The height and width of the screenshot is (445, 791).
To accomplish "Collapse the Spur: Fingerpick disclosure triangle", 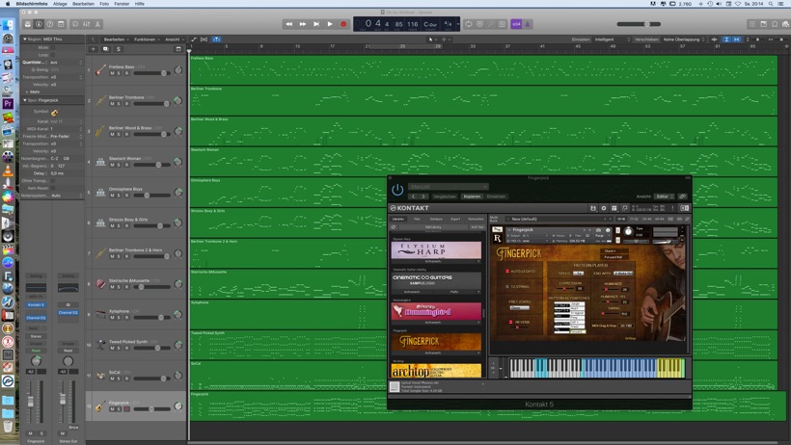I will click(24, 100).
